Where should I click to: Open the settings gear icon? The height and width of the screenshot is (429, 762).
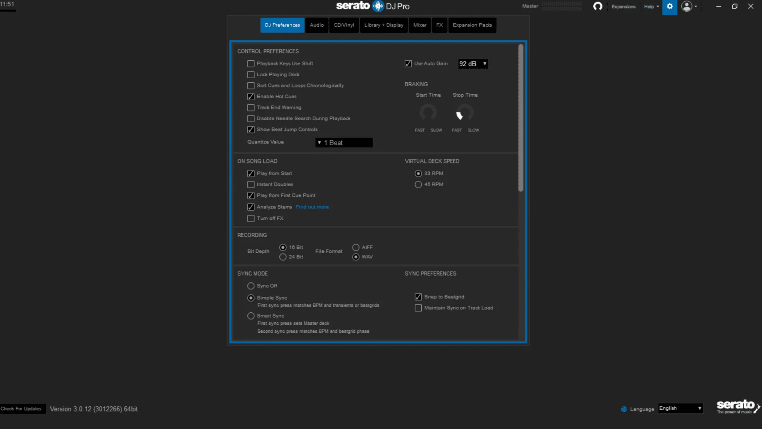tap(670, 7)
